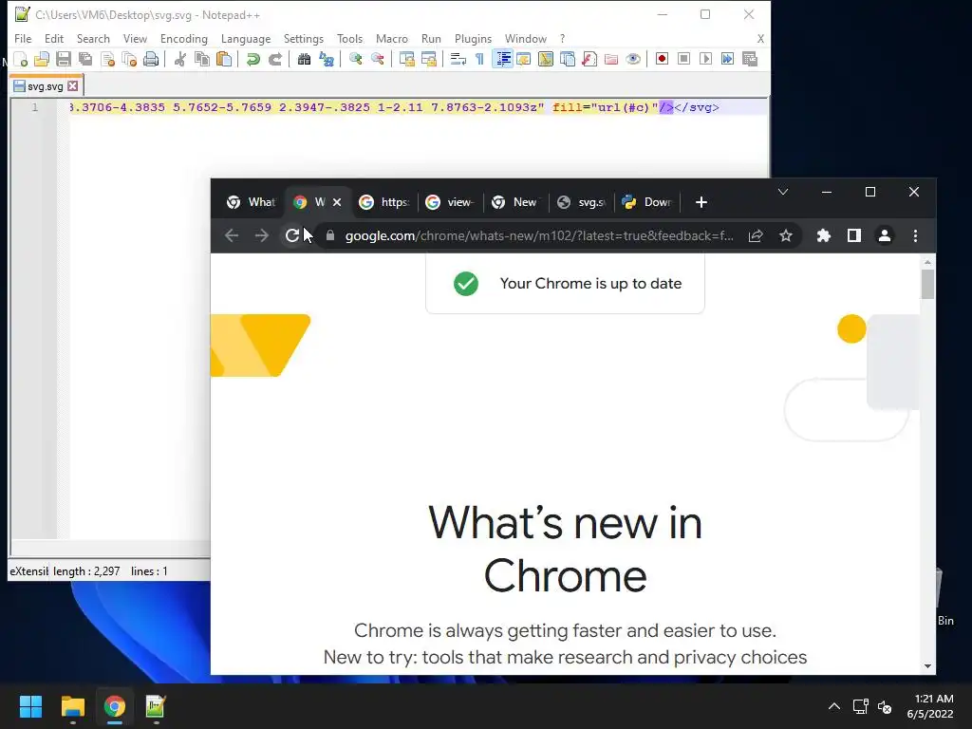Toggle Function List icon in Notepad++ toolbar
Image resolution: width=972 pixels, height=729 pixels.
point(589,59)
